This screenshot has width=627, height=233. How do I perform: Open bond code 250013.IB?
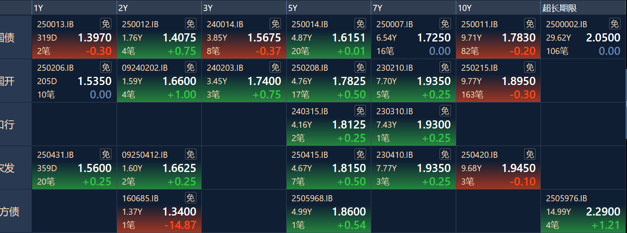pyautogui.click(x=55, y=24)
